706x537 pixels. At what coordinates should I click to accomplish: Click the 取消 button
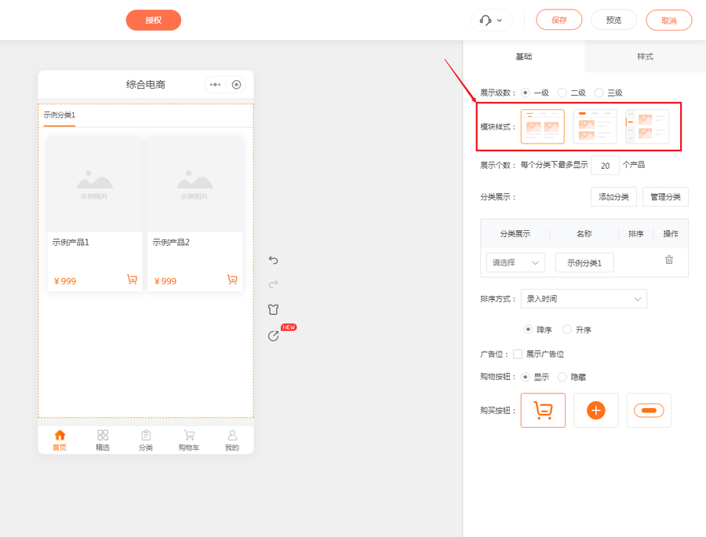[x=669, y=20]
